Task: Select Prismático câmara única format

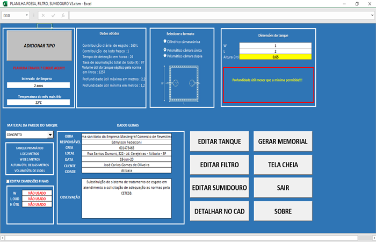Action: pos(165,49)
